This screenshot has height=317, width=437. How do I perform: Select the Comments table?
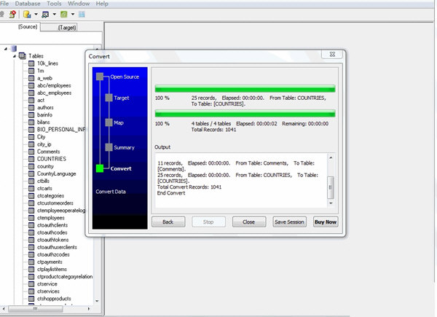[49, 152]
